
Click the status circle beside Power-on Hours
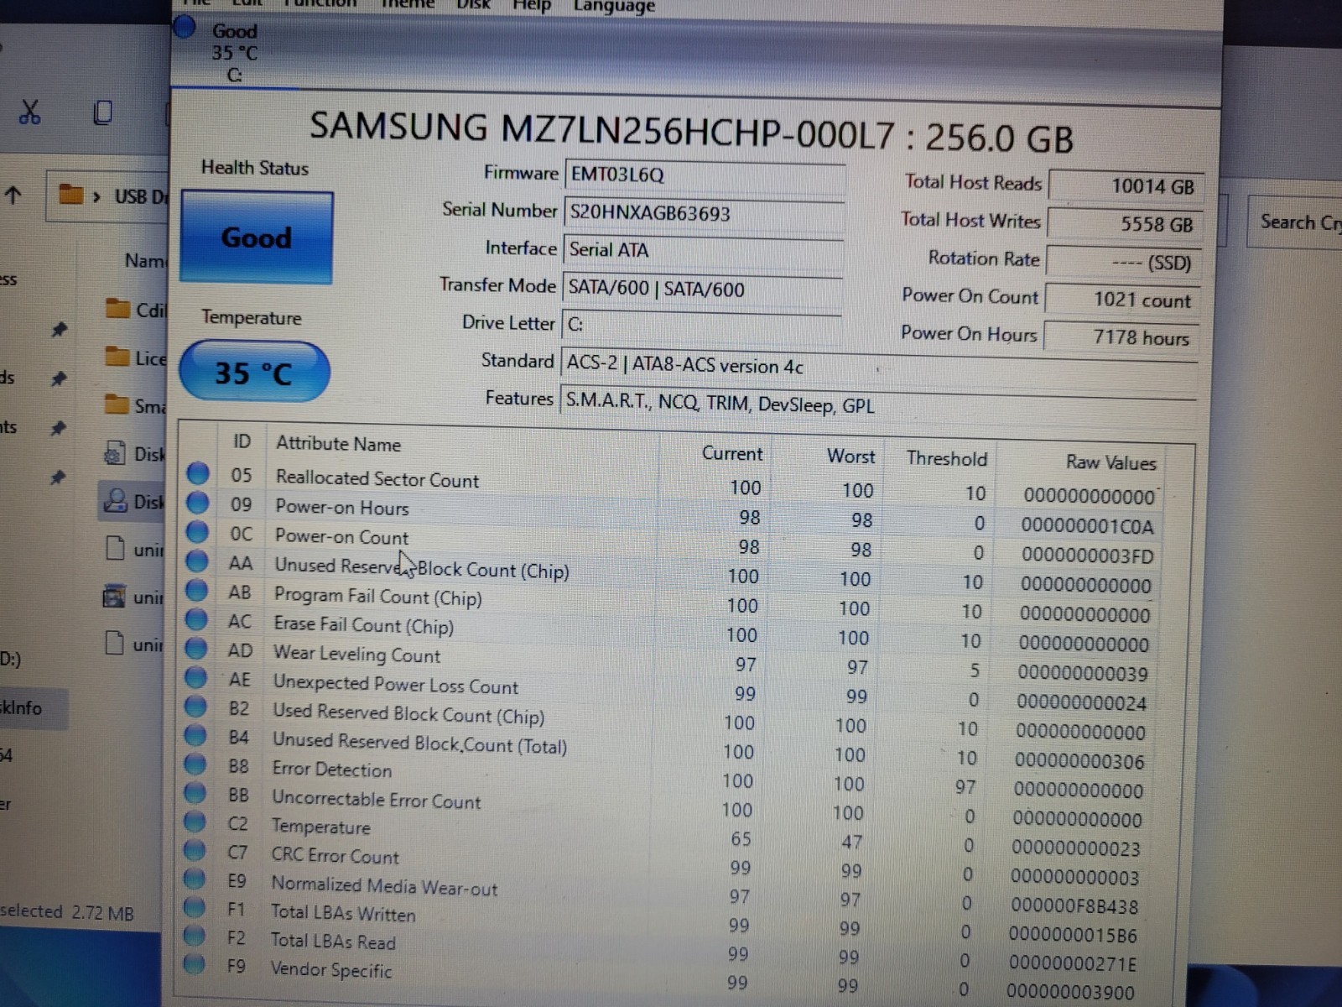198,503
